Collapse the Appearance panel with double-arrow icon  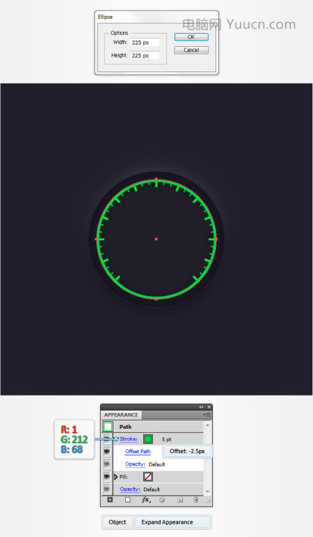coord(201,407)
